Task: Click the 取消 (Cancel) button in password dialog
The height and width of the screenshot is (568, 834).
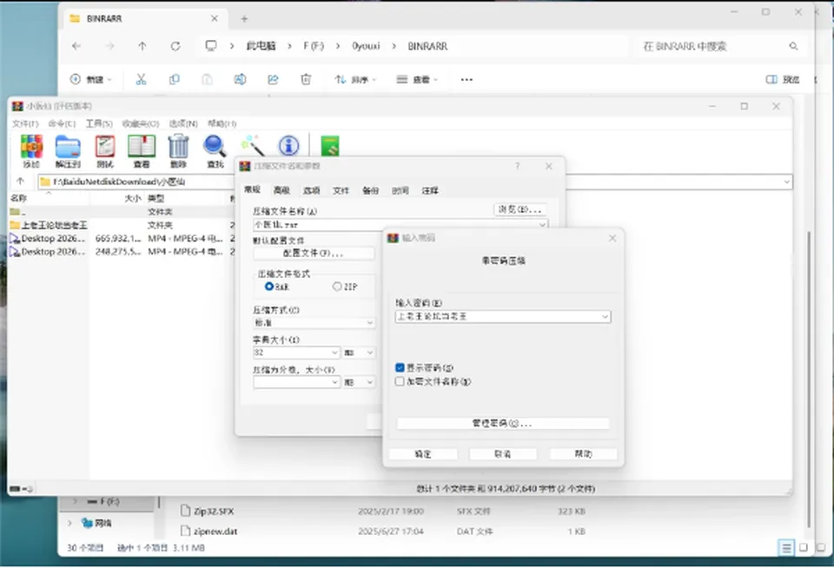Action: tap(503, 453)
